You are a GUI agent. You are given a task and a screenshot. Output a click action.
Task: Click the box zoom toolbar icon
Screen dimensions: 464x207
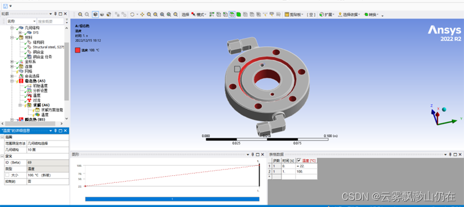click(156, 14)
